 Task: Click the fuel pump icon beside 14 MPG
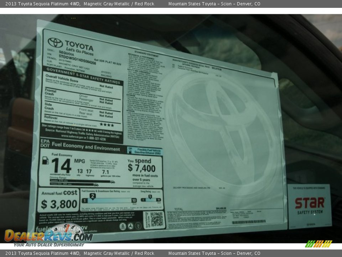tap(46, 161)
